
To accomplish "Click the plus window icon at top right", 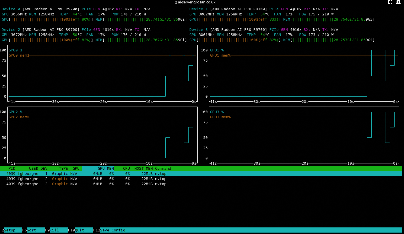I will pyautogui.click(x=398, y=2).
